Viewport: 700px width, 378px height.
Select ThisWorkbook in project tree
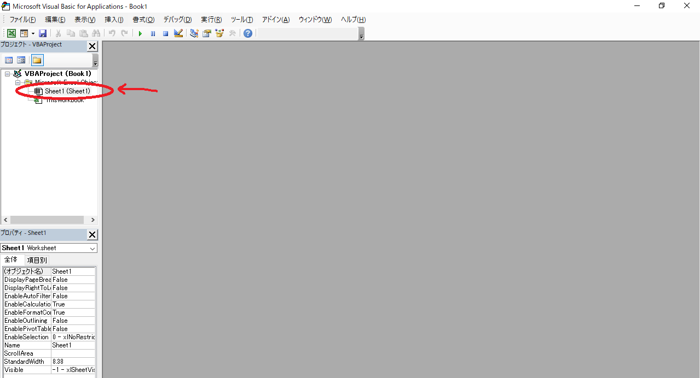(64, 100)
